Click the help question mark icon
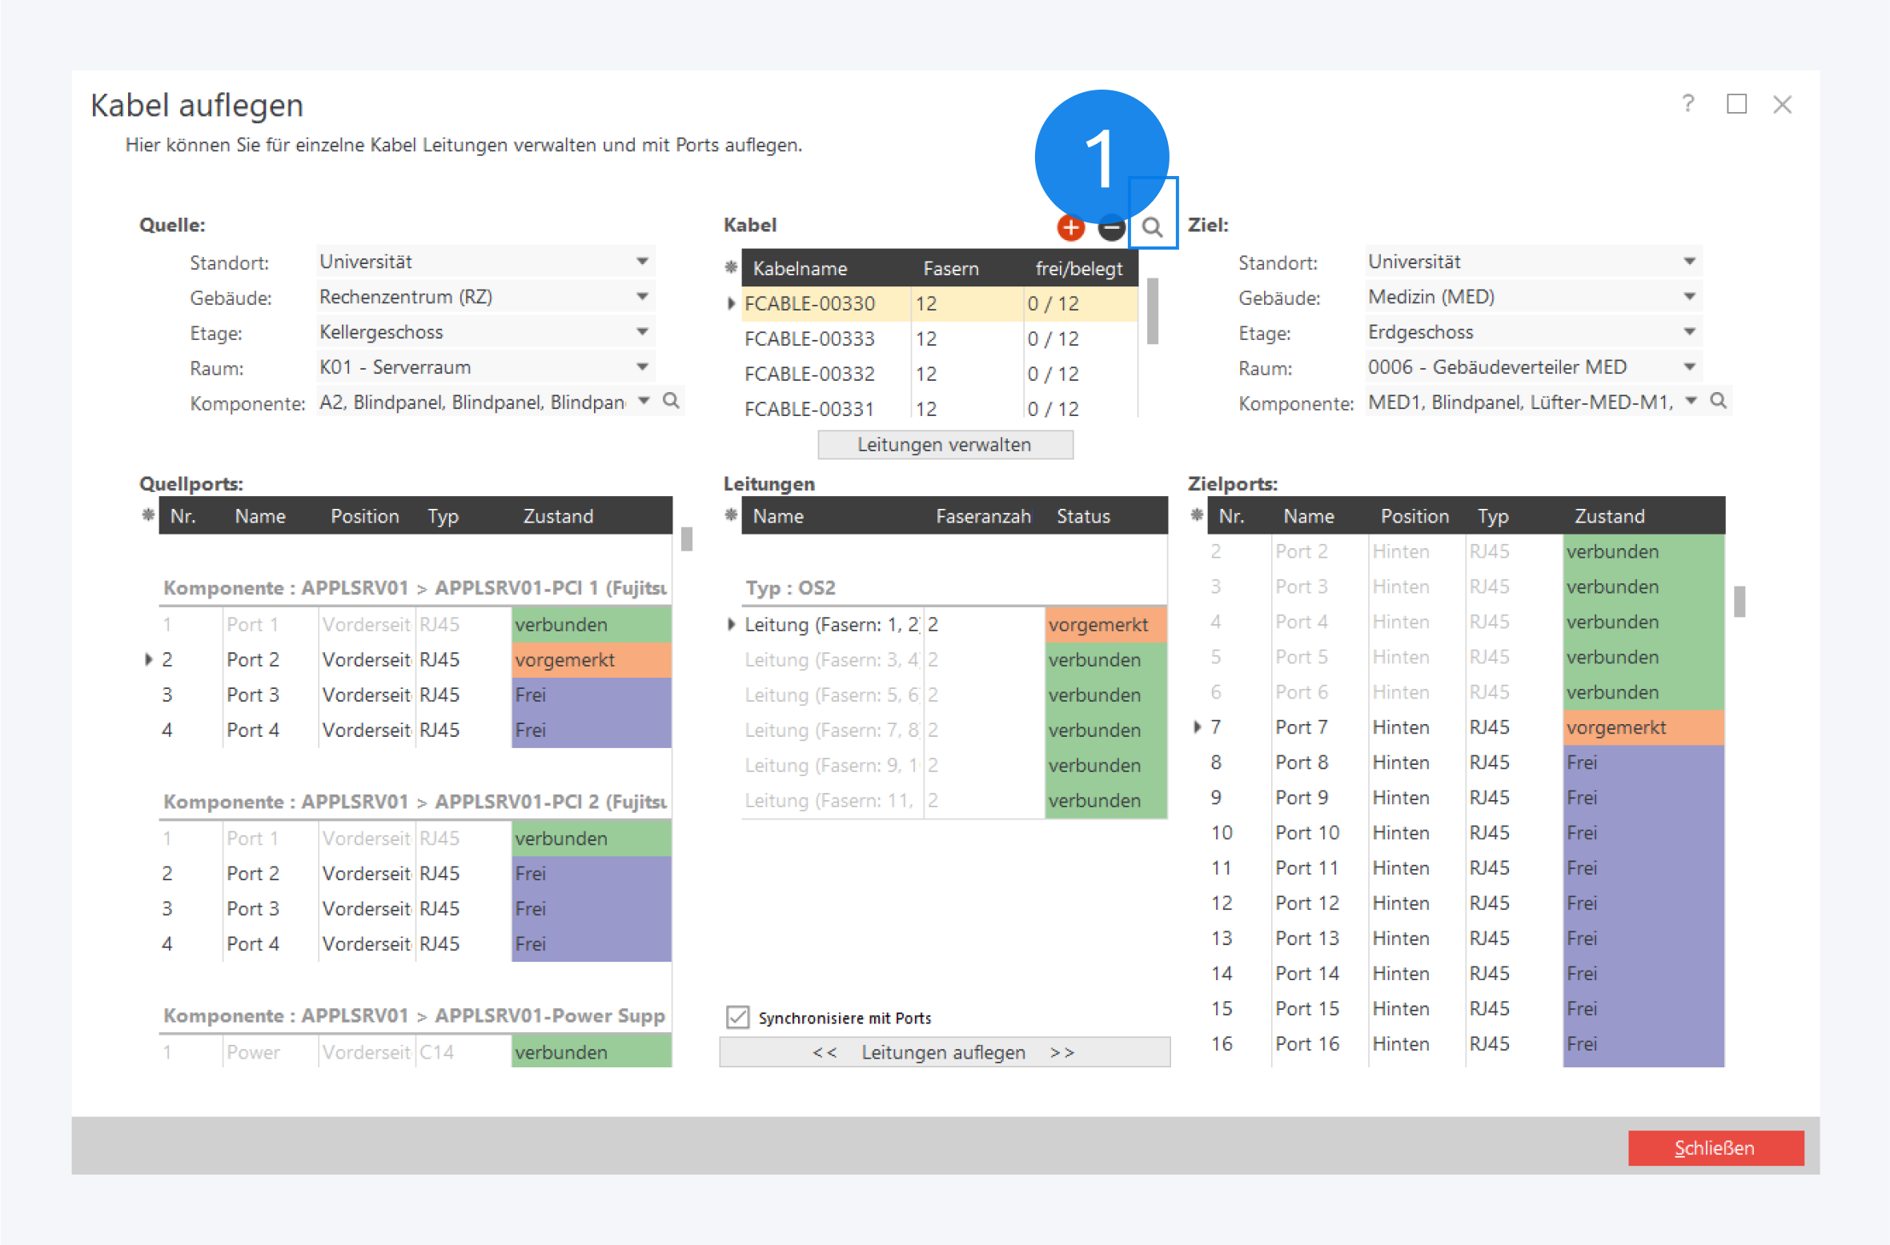Viewport: 1890px width, 1245px height. (1688, 104)
